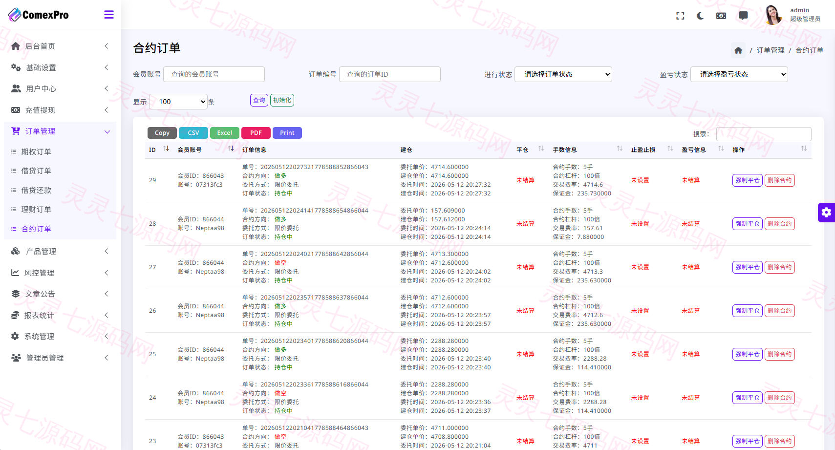The image size is (835, 450).
Task: Open the cash/money icon in header
Action: tap(721, 16)
